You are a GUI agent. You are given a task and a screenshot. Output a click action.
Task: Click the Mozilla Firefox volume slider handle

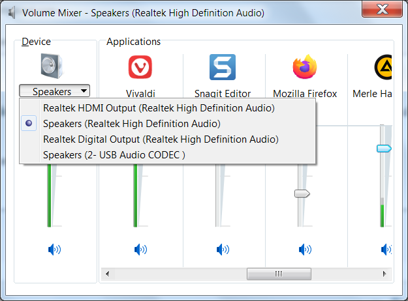tap(302, 193)
